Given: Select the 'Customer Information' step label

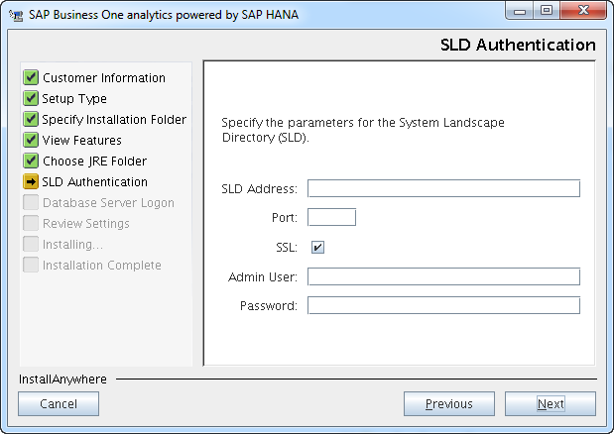Looking at the screenshot, I should point(104,78).
